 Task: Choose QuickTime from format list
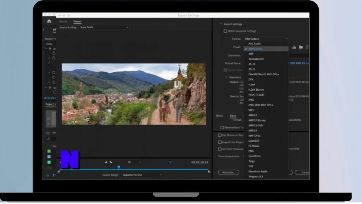coord(266,156)
